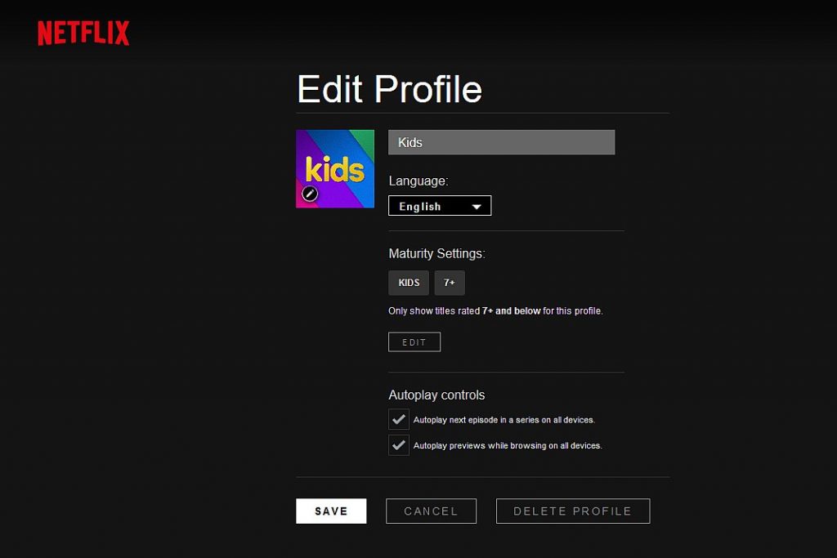The image size is (837, 558).
Task: Open the Kids profile avatar picture
Action: pos(335,168)
